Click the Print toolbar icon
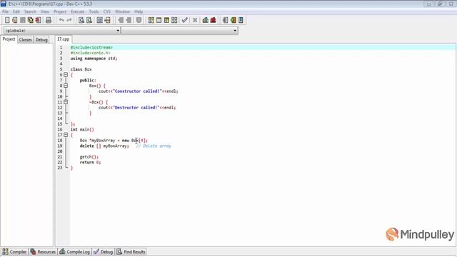This screenshot has width=457, height=257. coord(49,20)
